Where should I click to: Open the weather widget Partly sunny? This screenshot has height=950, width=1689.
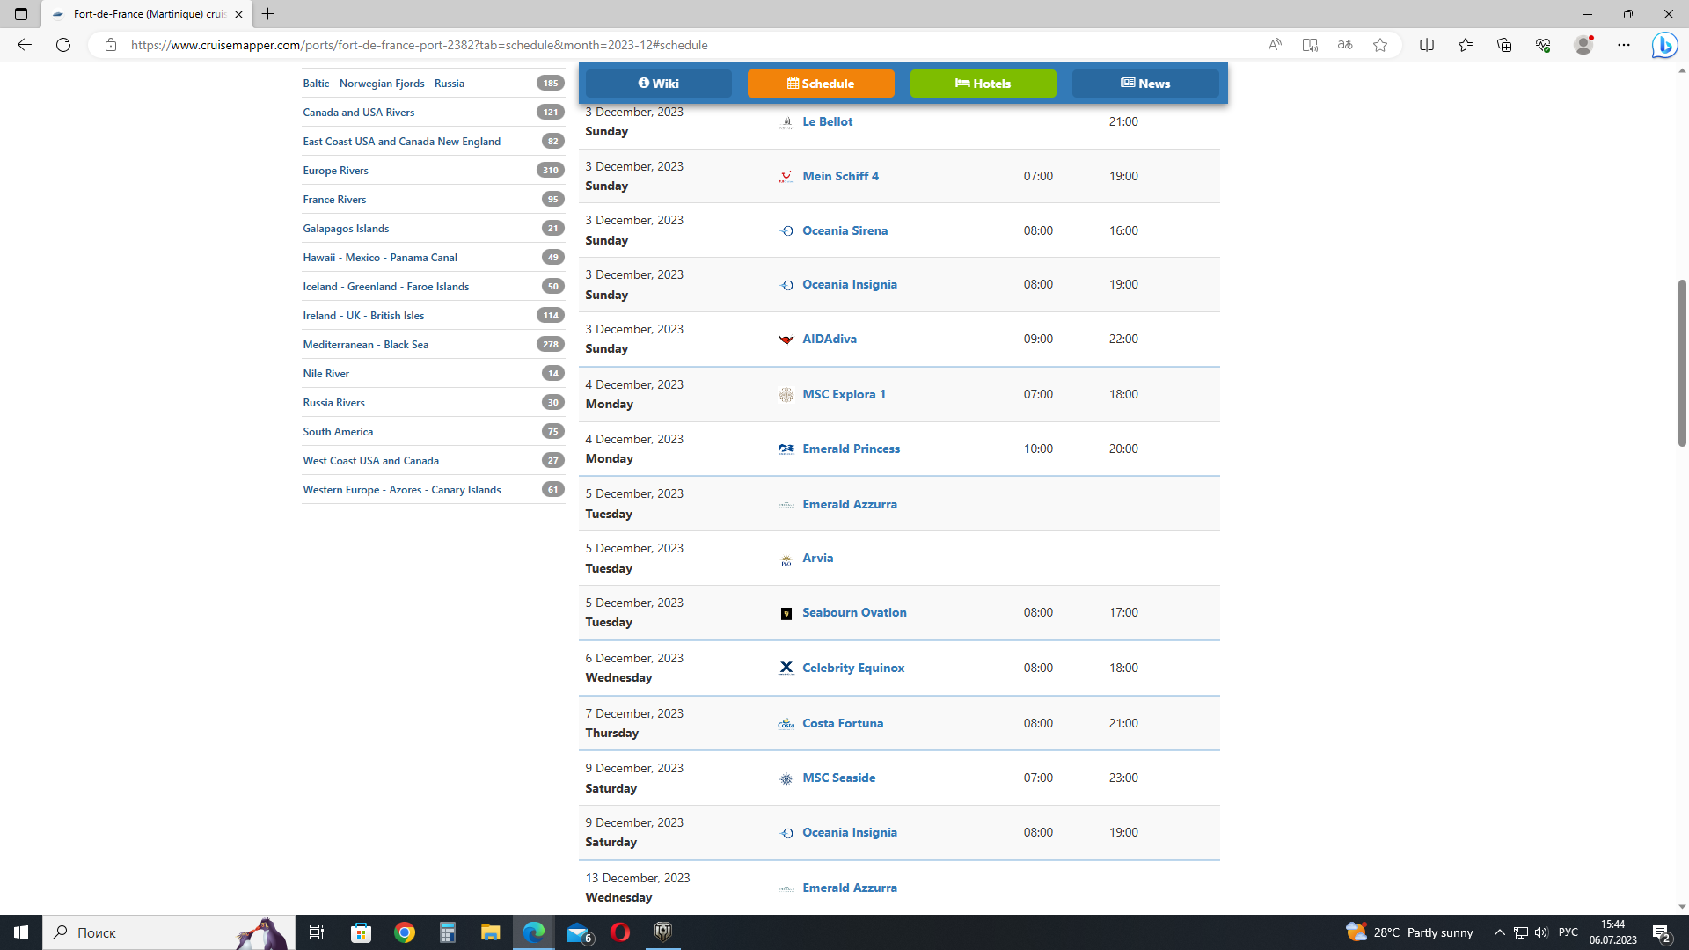tap(1409, 932)
